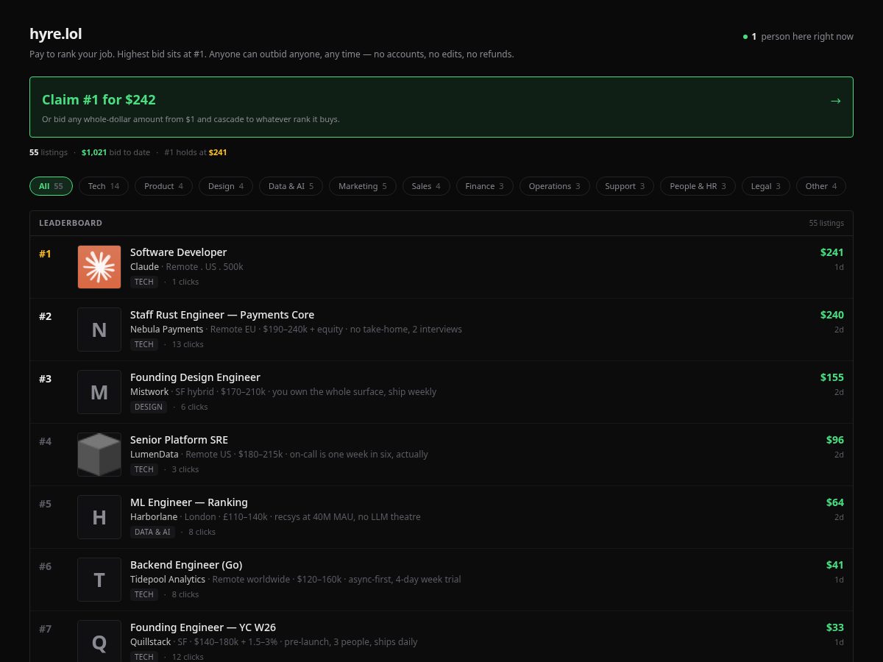This screenshot has width=883, height=662.
Task: Click the #4 rank label
Action: [46, 441]
